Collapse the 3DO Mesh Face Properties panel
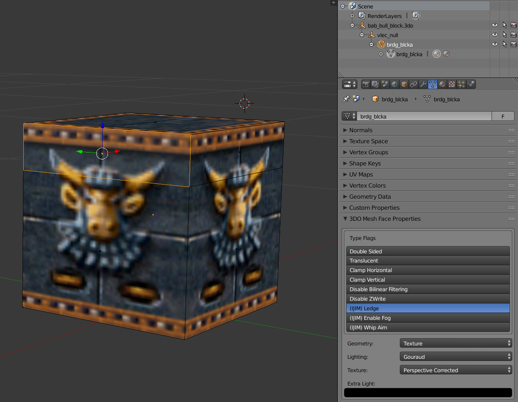 tap(428, 219)
